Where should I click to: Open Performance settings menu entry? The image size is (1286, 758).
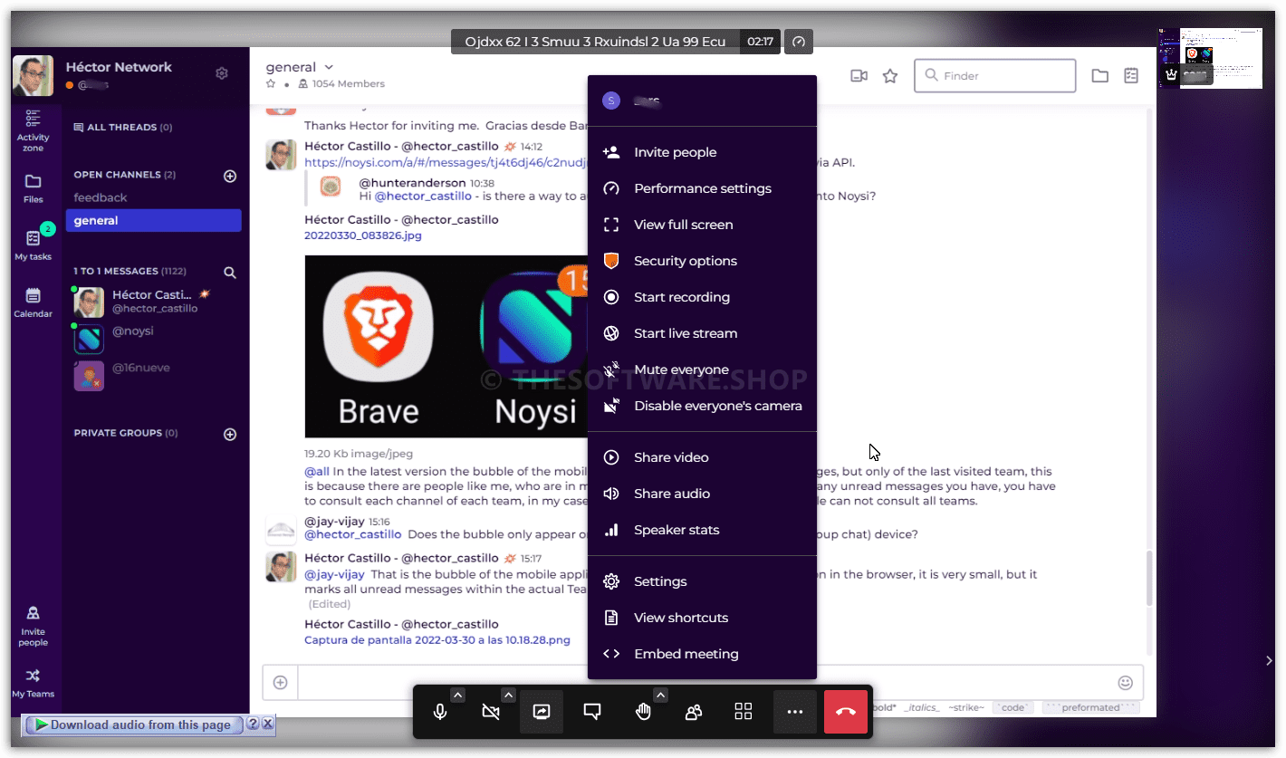(x=702, y=188)
